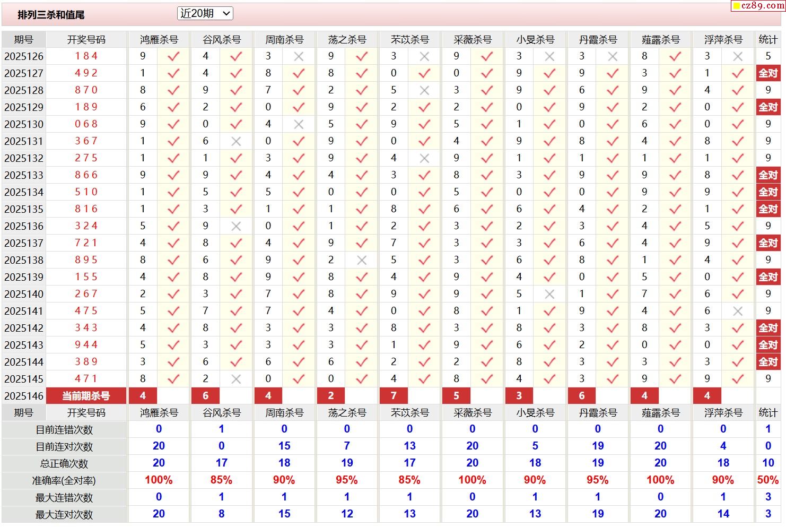Click the 95% accuracy value under 丹霞杀号

point(598,480)
